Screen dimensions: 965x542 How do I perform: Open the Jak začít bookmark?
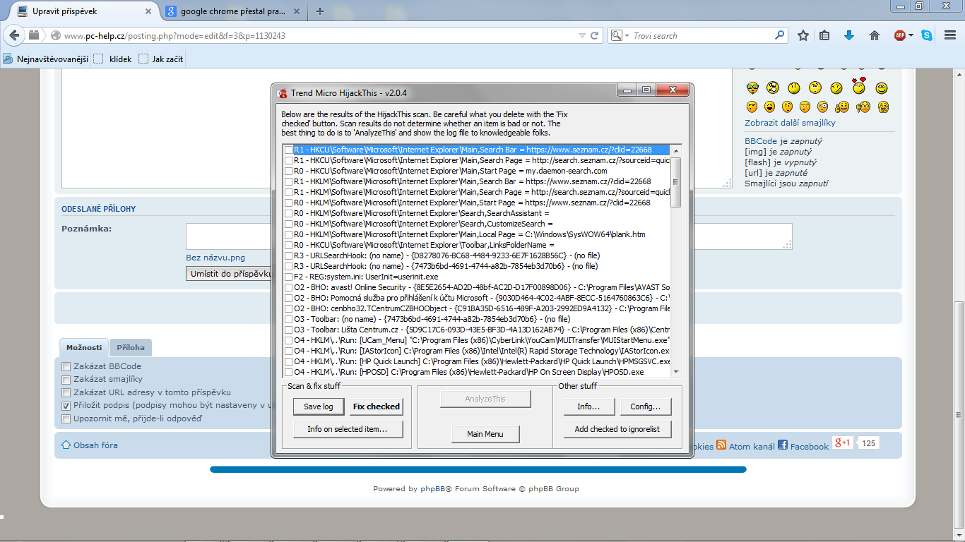(161, 59)
